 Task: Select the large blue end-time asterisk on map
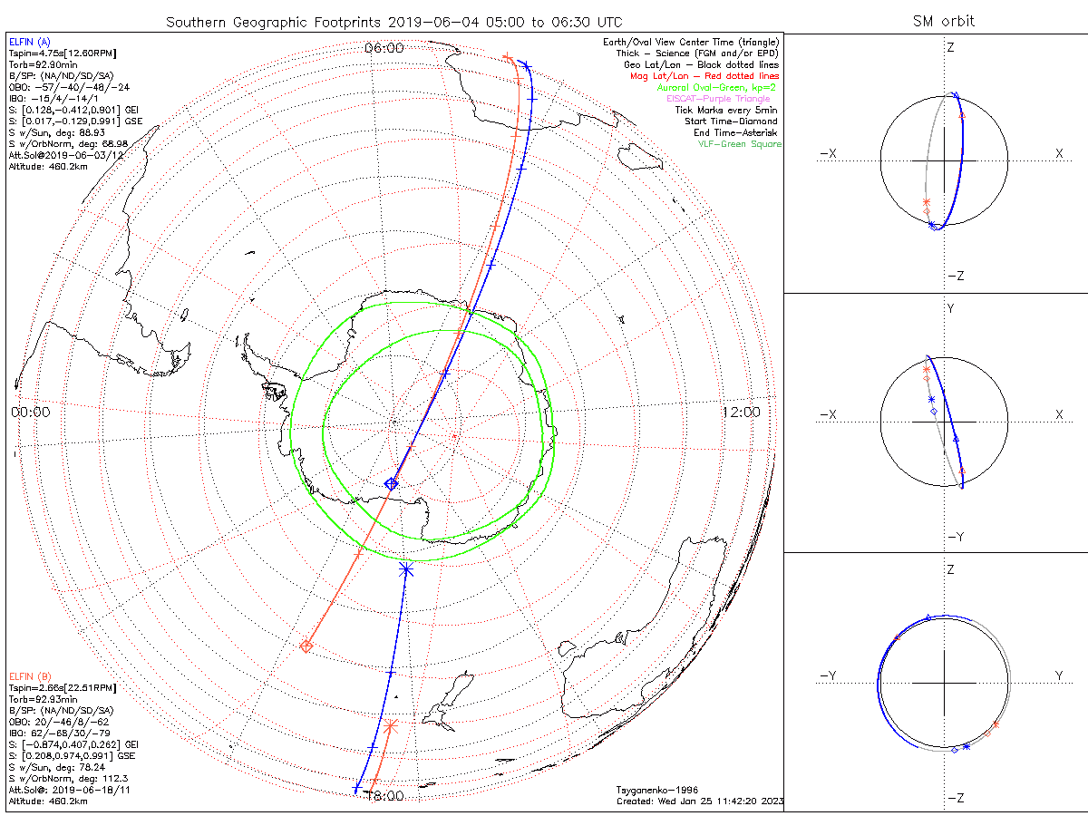pos(405,569)
